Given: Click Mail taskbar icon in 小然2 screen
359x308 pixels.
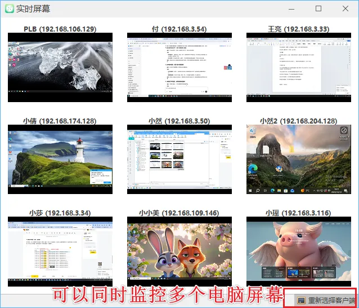Looking at the screenshot, I should (293, 191).
